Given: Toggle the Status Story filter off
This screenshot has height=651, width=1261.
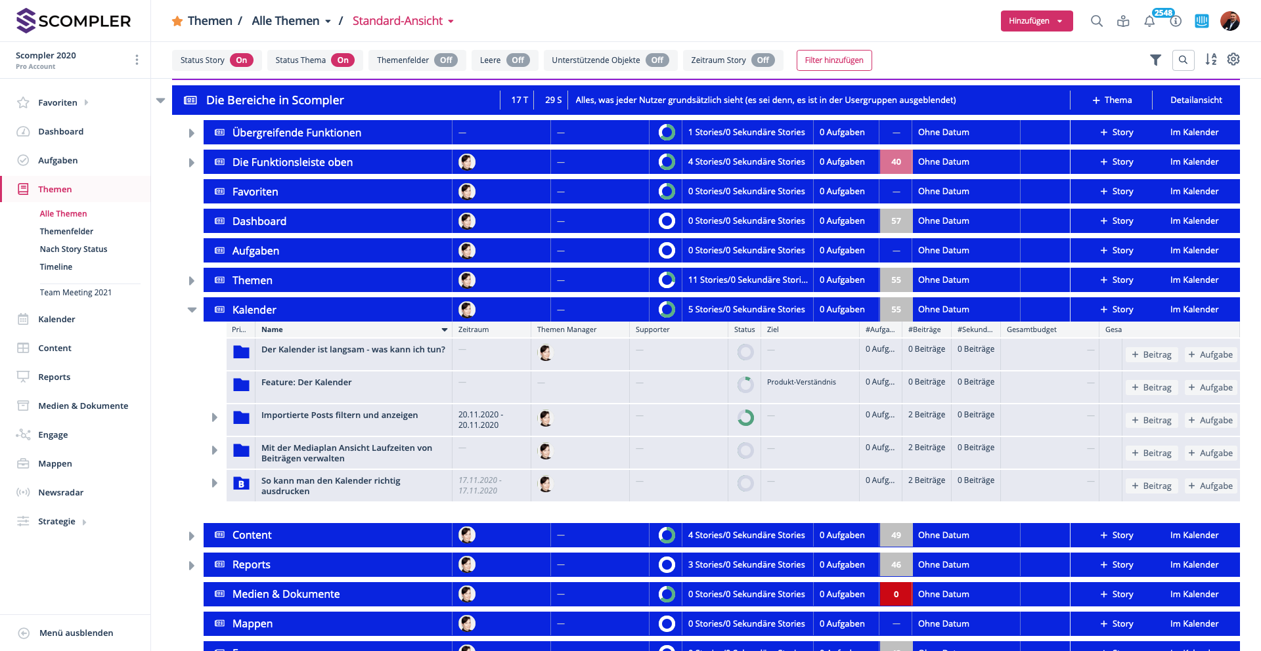Looking at the screenshot, I should 241,60.
